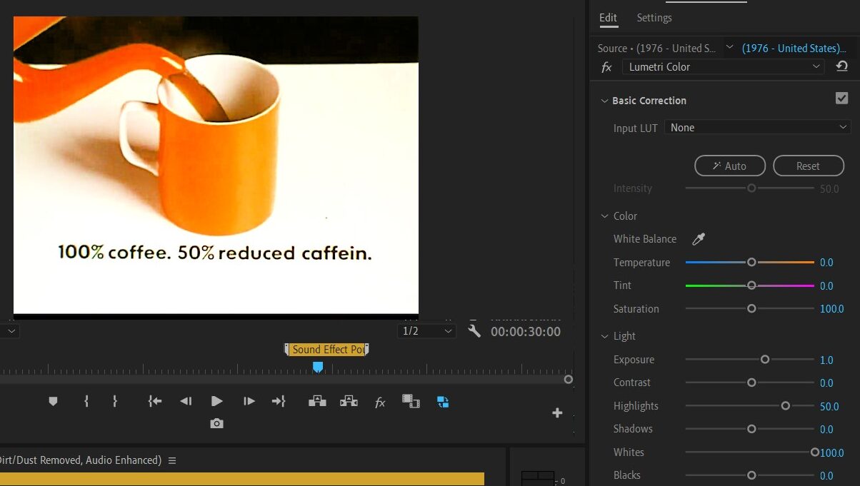Edit the Whites value 100.0
The width and height of the screenshot is (860, 486).
[x=831, y=452]
